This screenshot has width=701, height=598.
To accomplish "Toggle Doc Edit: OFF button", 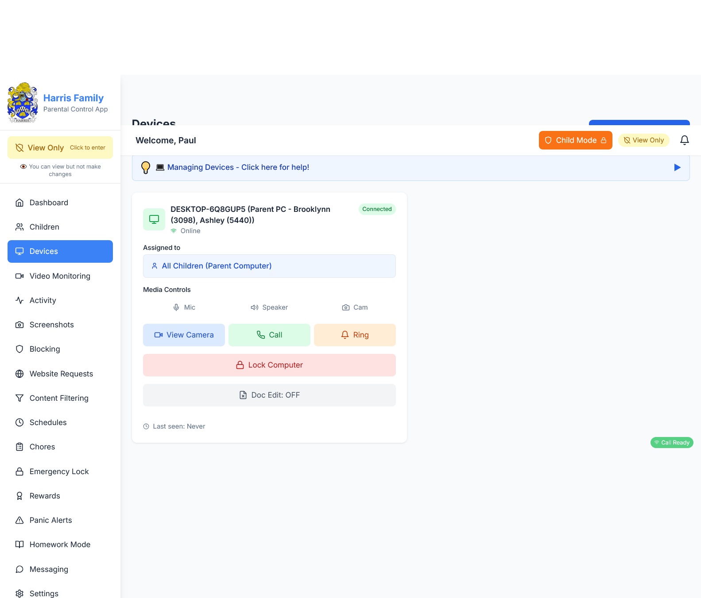I will 269,395.
